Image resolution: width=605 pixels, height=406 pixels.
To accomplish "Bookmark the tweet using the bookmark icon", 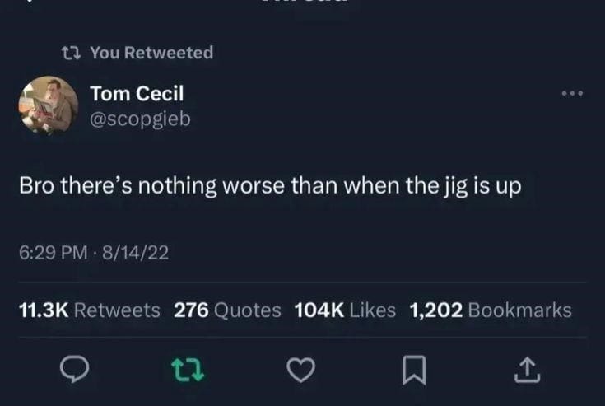I will (414, 370).
